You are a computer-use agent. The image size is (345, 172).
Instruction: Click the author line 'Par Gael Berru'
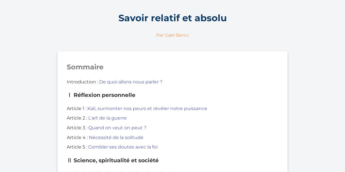172,35
